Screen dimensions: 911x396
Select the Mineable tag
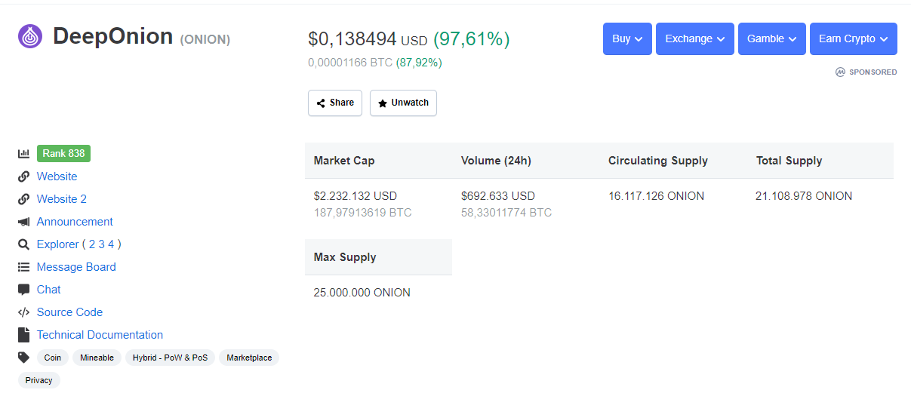point(97,358)
